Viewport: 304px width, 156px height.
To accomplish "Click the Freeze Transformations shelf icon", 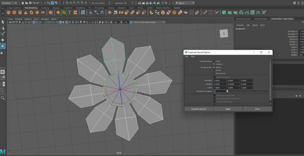I will point(102,12).
